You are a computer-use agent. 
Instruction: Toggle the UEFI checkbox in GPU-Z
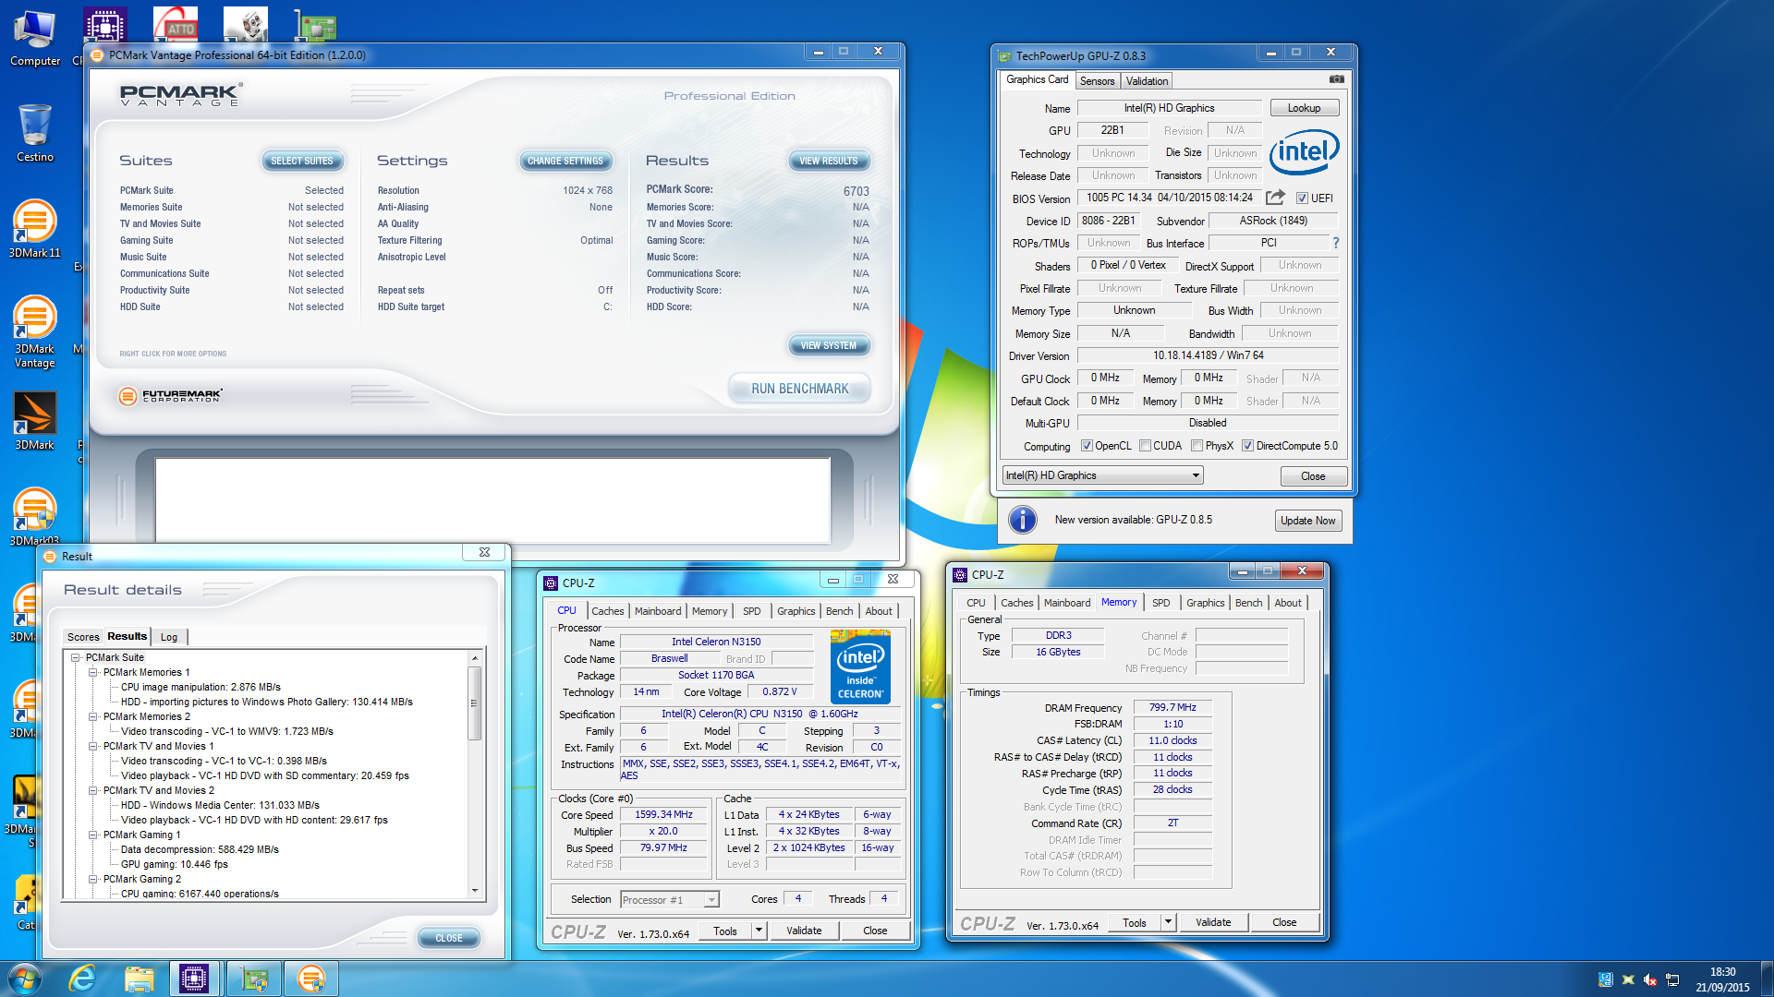point(1302,198)
